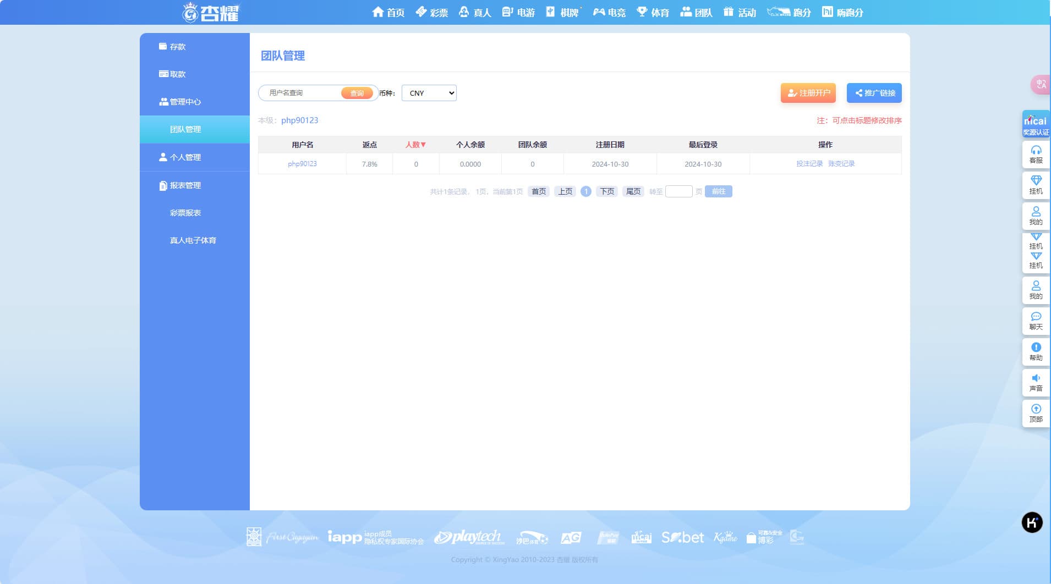This screenshot has width=1051, height=584.
Task: Open the black floating round icon at bottom right
Action: (1032, 522)
